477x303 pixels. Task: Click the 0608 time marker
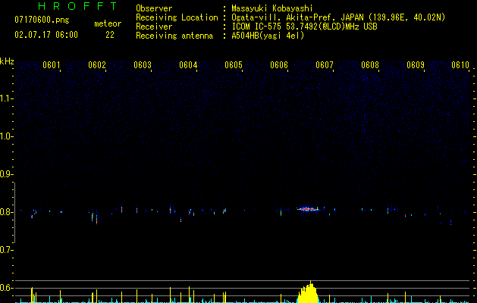[370, 65]
